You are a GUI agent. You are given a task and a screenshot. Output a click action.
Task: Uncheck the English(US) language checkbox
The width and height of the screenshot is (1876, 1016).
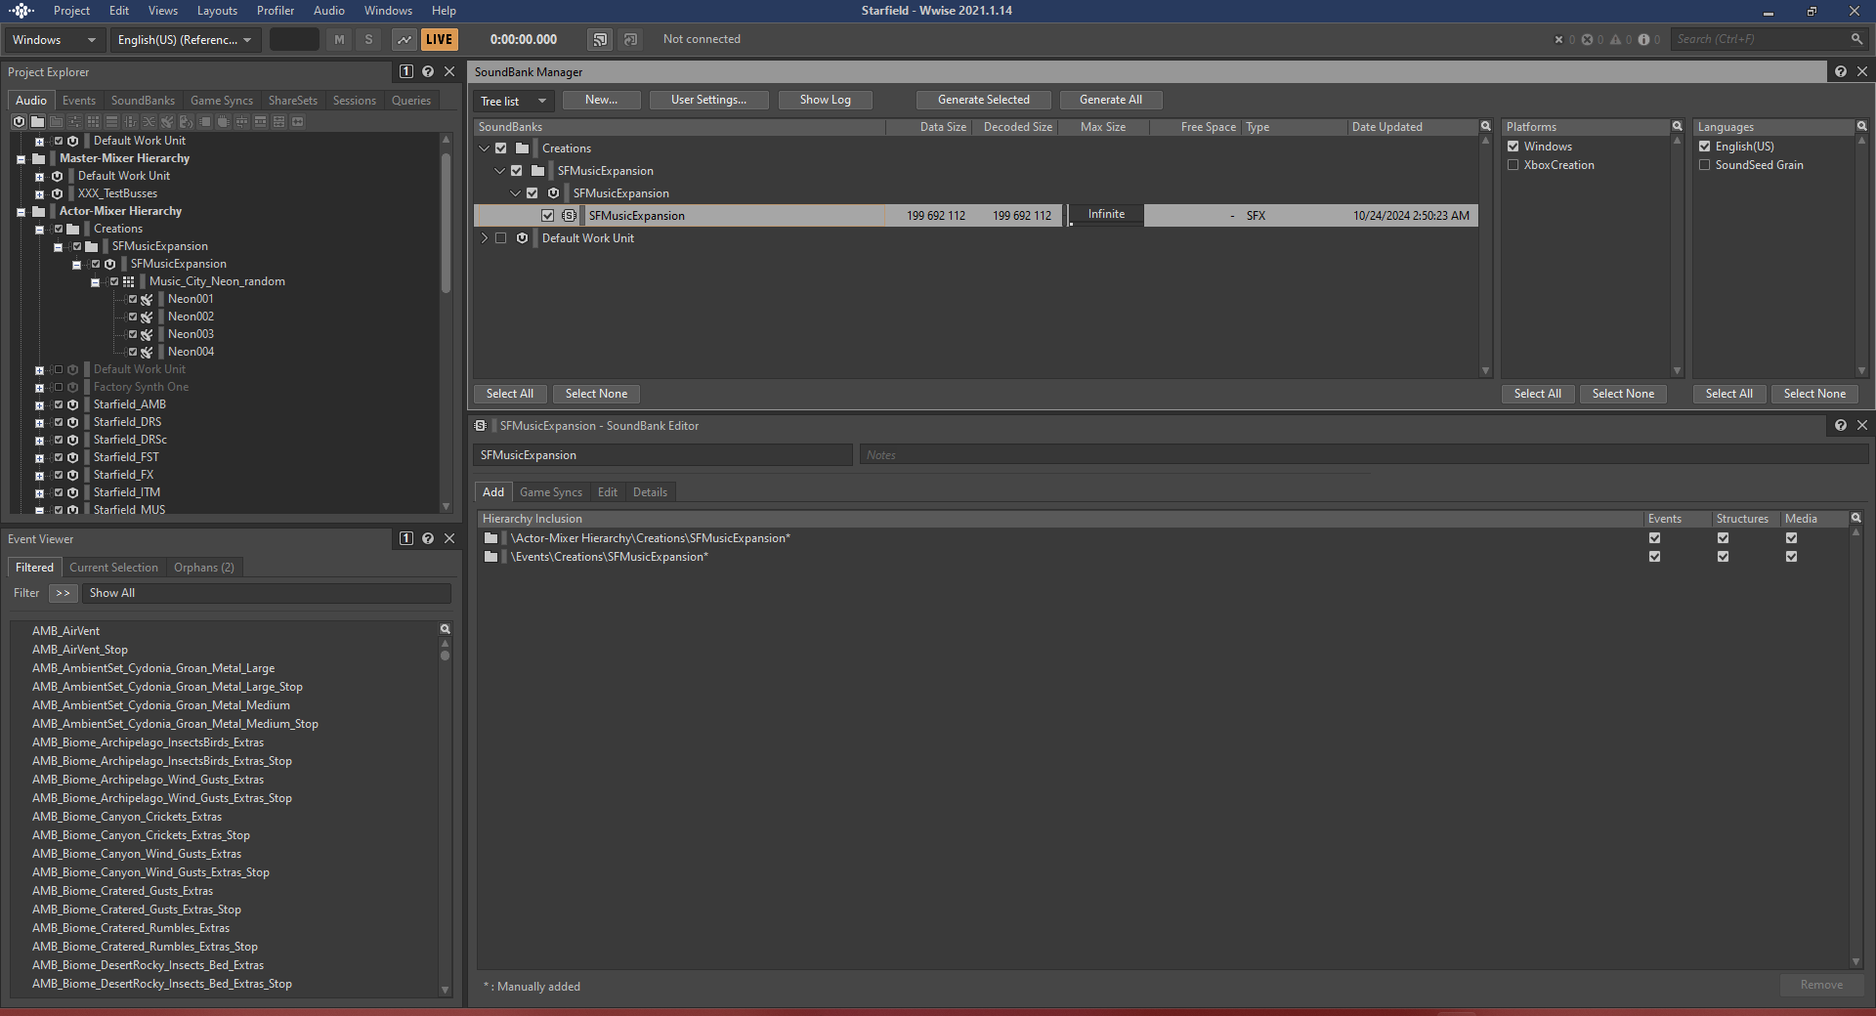pyautogui.click(x=1705, y=147)
